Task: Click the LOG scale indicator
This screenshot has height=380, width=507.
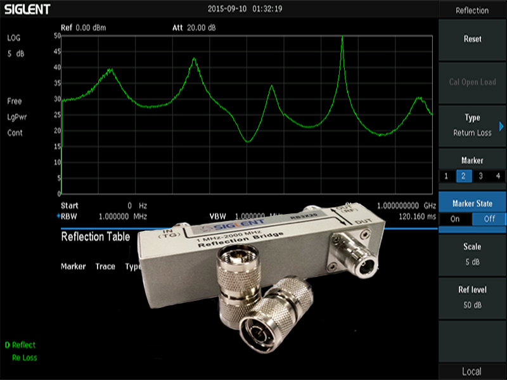Action: click(13, 38)
